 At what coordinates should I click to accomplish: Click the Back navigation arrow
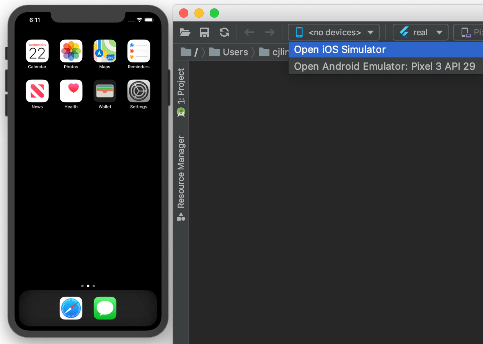[x=249, y=33]
